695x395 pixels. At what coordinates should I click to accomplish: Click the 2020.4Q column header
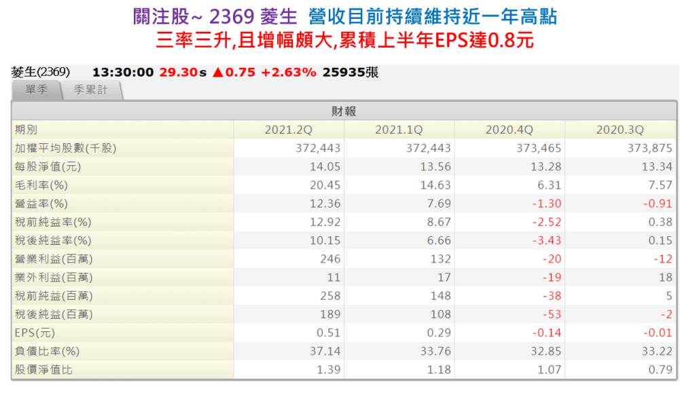[509, 130]
